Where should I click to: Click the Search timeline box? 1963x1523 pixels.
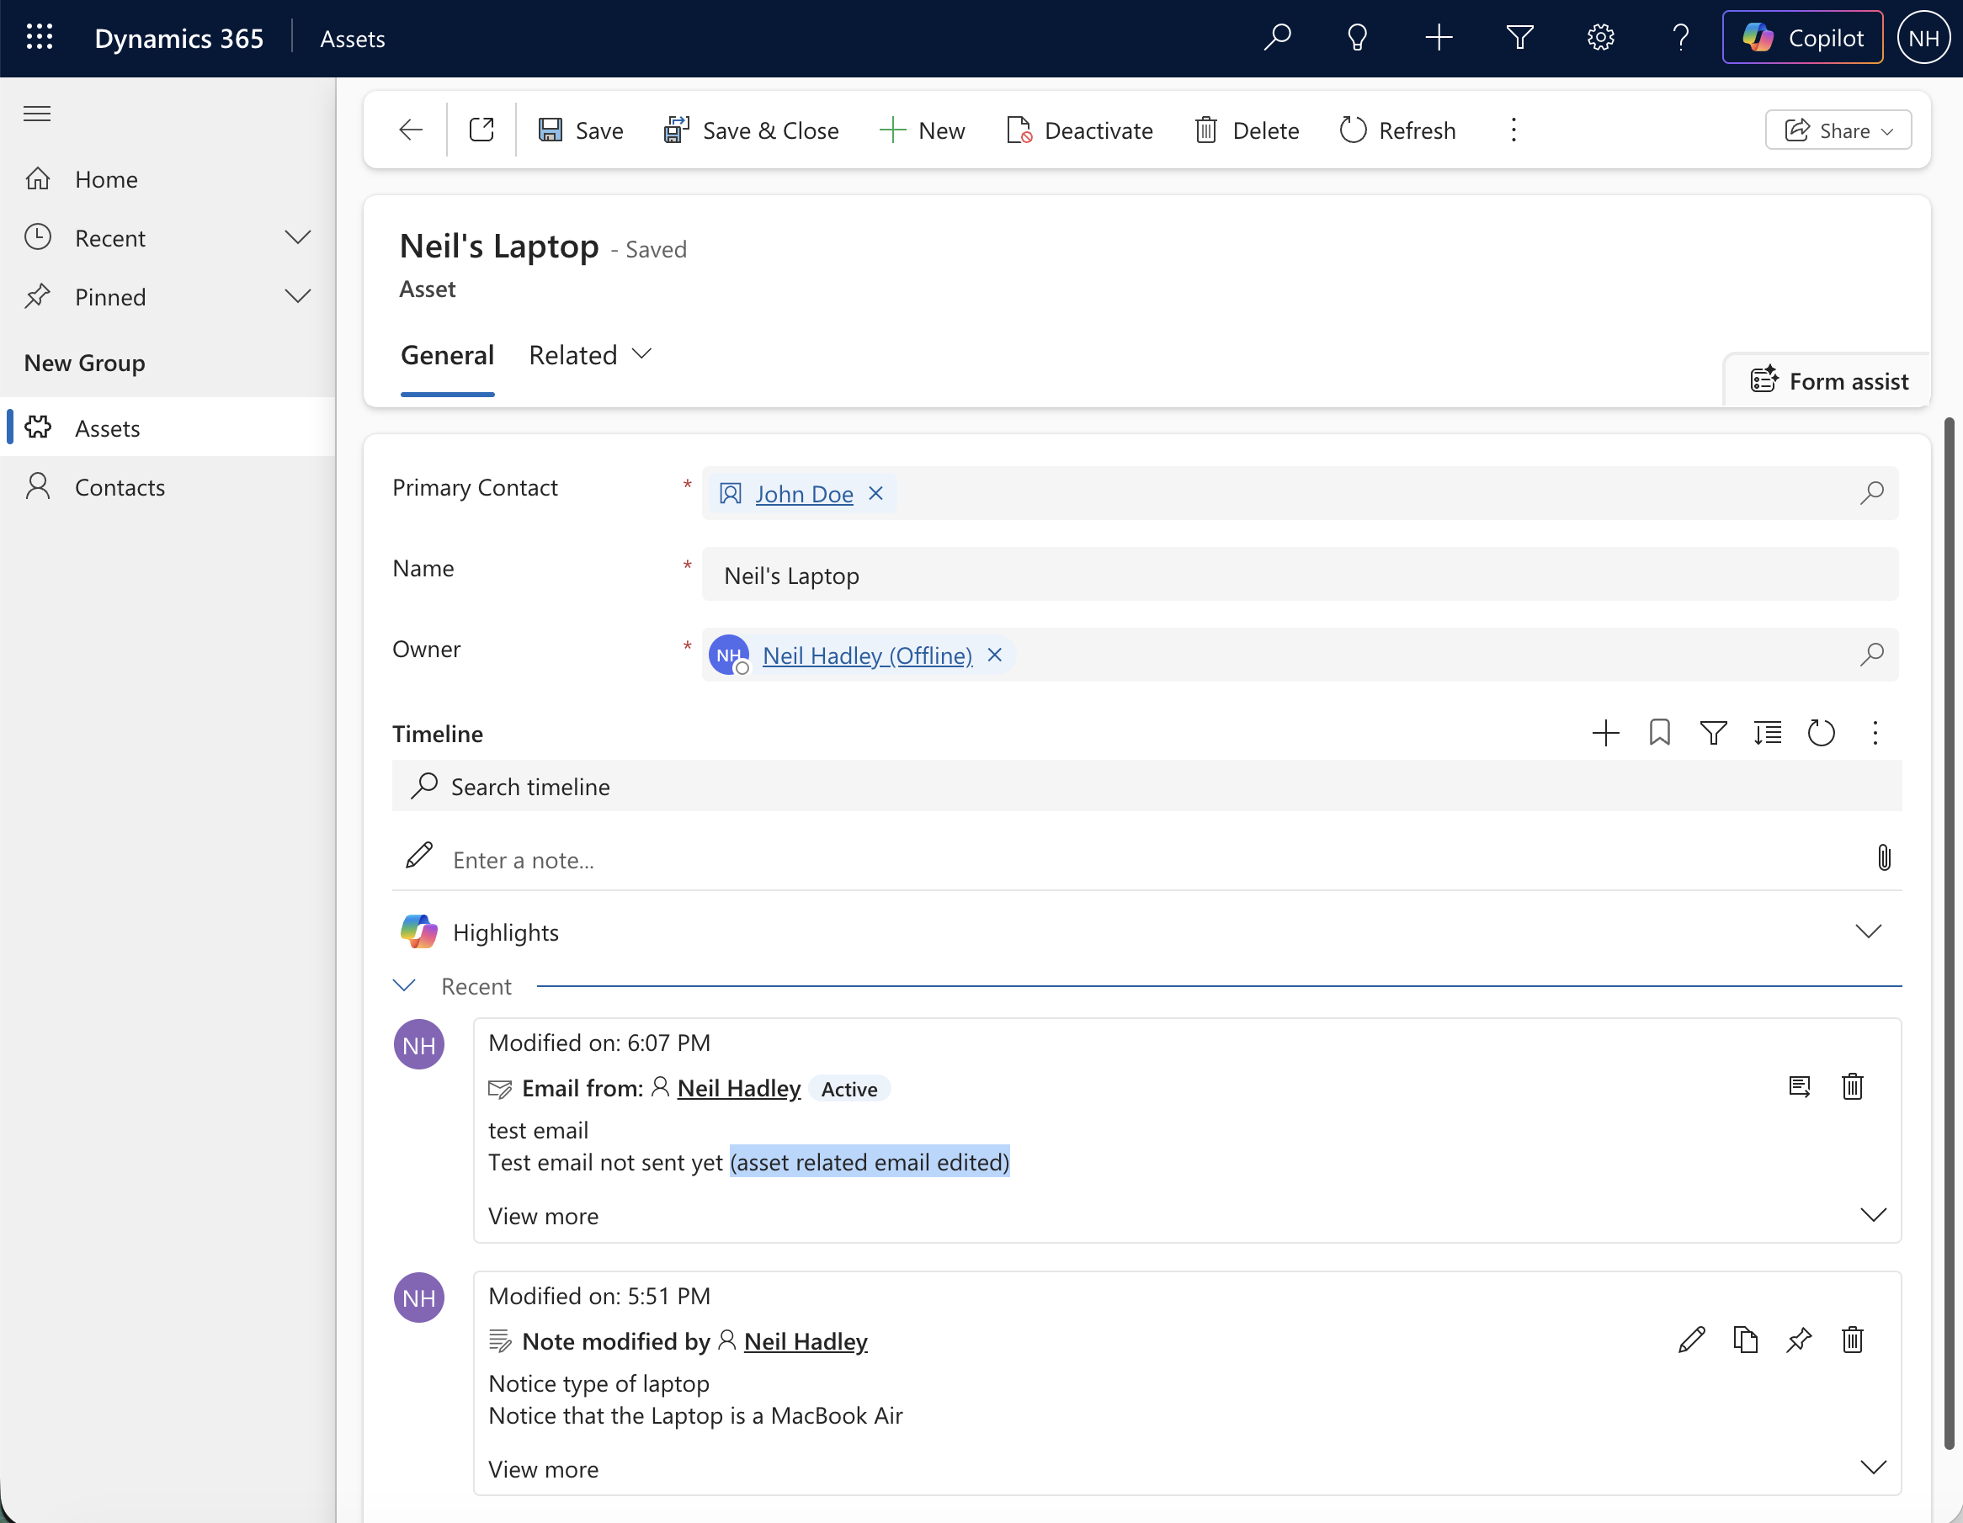[1146, 786]
